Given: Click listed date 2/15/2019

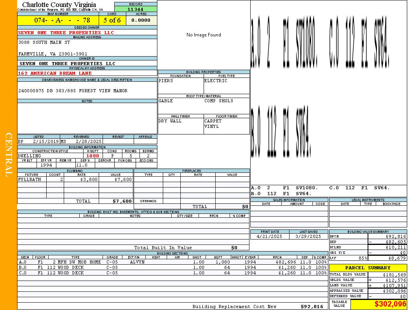Looking at the screenshot, I should tap(46, 142).
